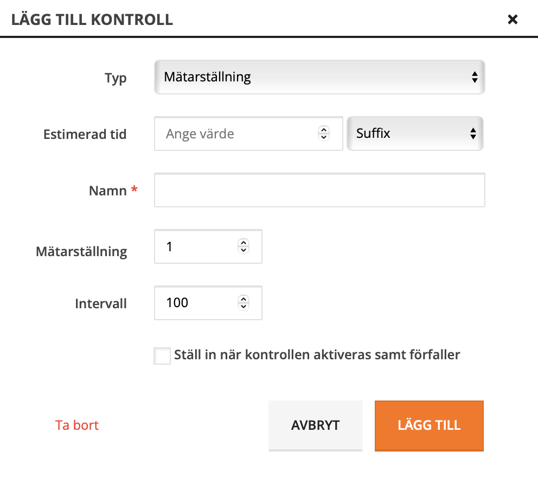Focus the Namn text field
This screenshot has width=538, height=483.
click(319, 190)
